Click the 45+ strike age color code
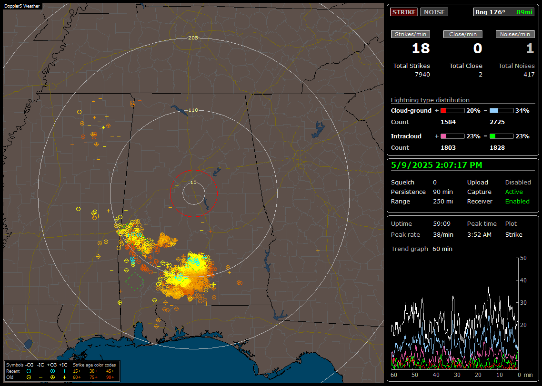542x386 pixels. point(110,371)
